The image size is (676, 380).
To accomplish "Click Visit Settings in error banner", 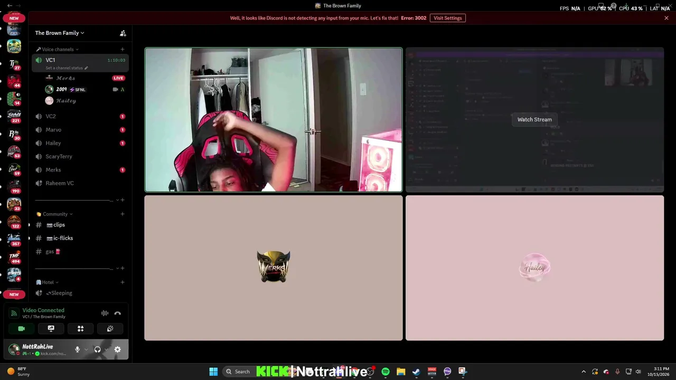I will tap(448, 18).
